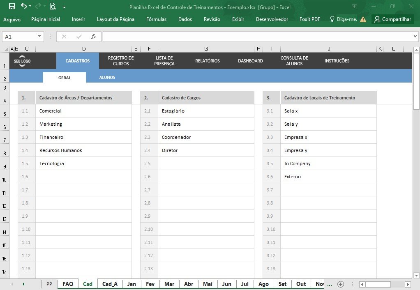Click the Compartilhar share button
Screen dimensions: 420x290
[393, 19]
